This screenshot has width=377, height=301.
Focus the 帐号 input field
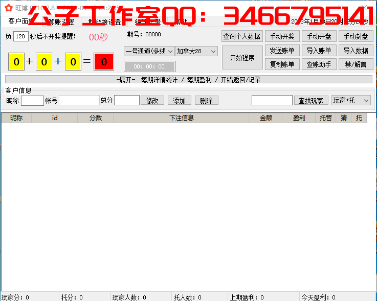79,100
